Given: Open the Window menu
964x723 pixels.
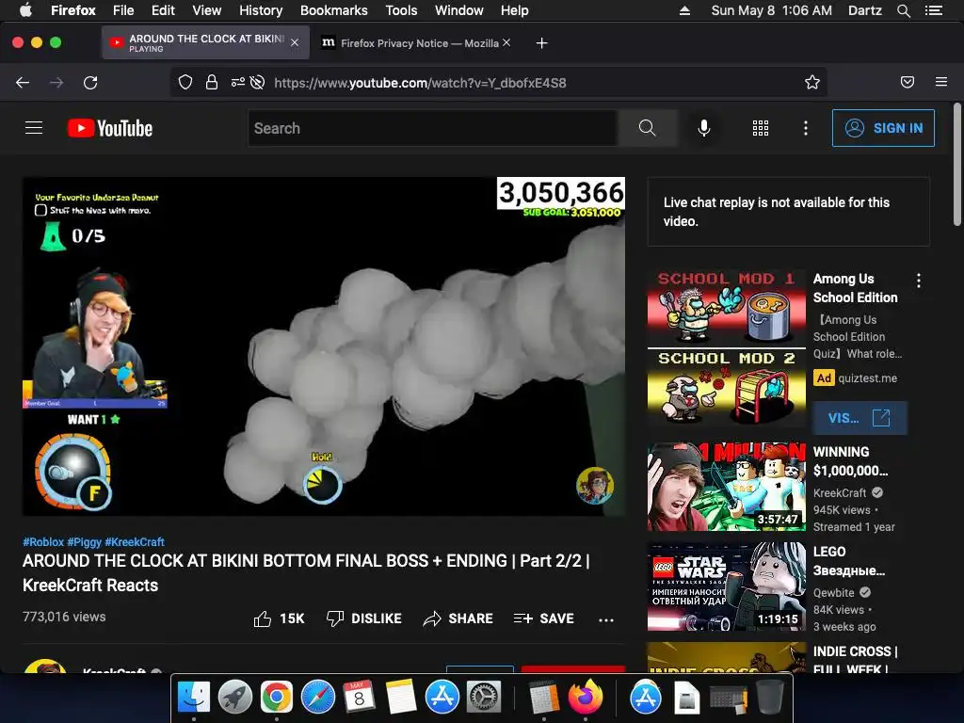Looking at the screenshot, I should coord(459,10).
